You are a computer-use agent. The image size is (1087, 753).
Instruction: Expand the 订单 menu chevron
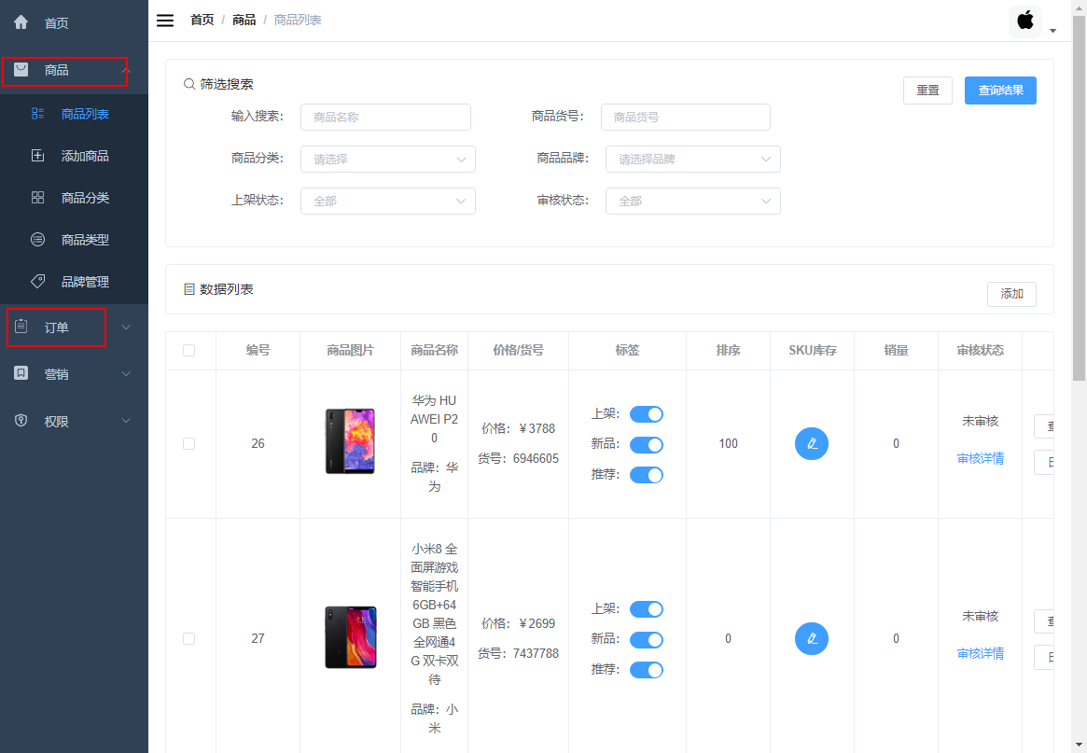125,327
